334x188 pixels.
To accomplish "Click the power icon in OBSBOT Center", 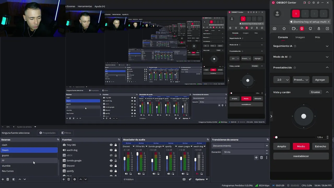I will click(x=284, y=29).
